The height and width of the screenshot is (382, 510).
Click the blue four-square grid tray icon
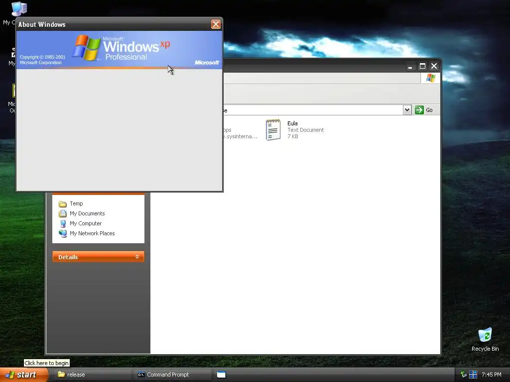pyautogui.click(x=473, y=375)
